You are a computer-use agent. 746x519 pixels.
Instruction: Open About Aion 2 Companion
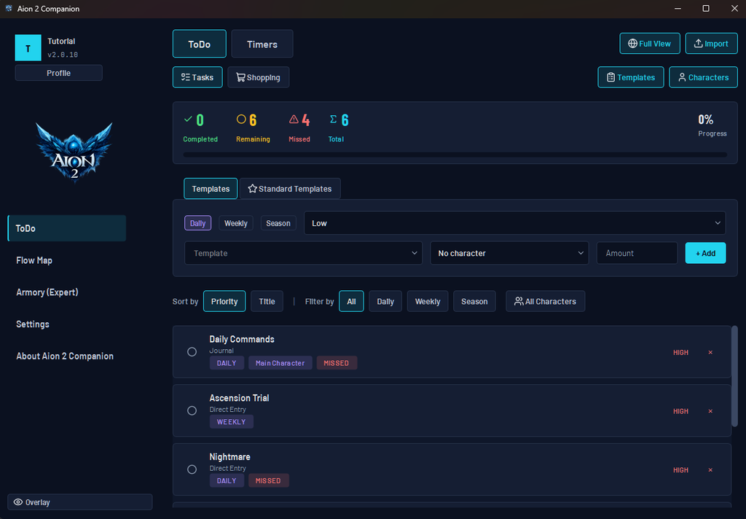click(x=67, y=356)
